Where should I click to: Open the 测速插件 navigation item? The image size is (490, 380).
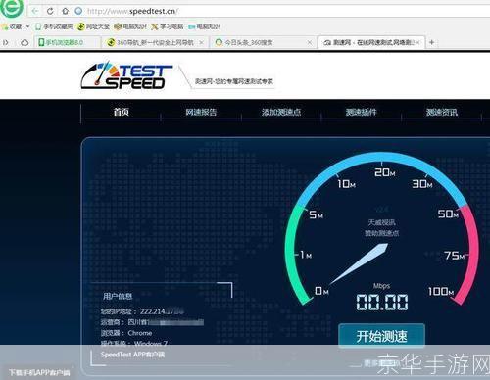pyautogui.click(x=361, y=112)
